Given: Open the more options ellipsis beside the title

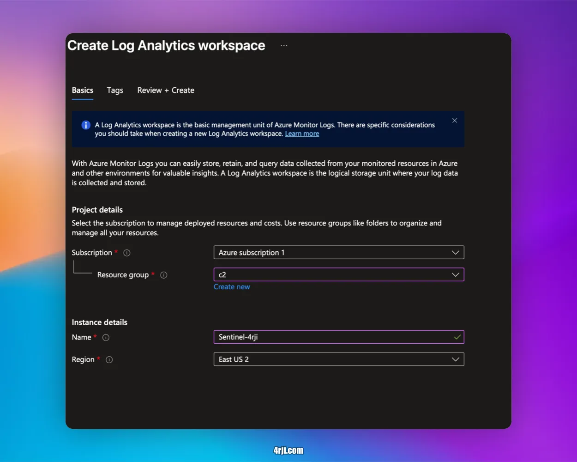Looking at the screenshot, I should pos(284,45).
